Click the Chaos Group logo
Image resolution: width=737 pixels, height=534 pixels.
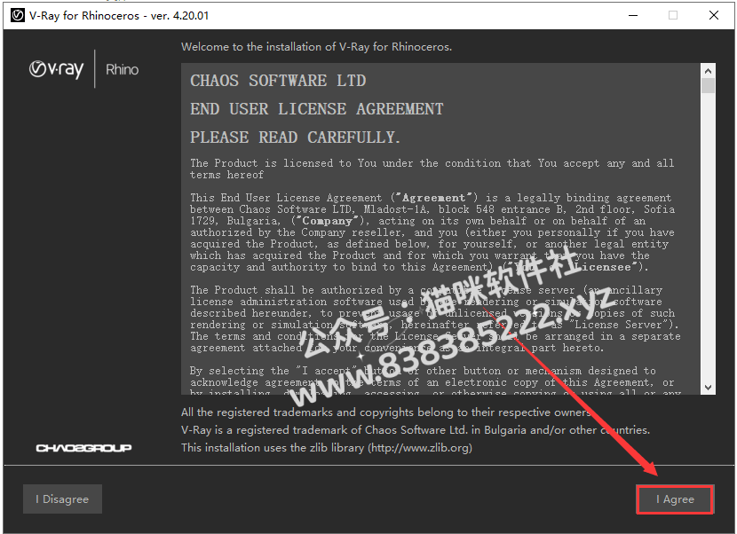[x=83, y=448]
